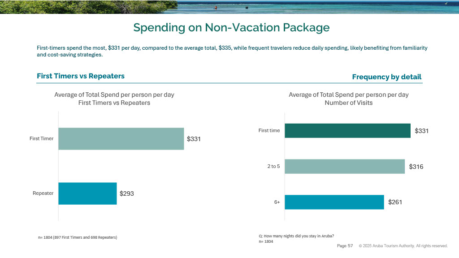
Task: Click the slide title Spending on Non-Vacation Package
Action: pyautogui.click(x=231, y=28)
